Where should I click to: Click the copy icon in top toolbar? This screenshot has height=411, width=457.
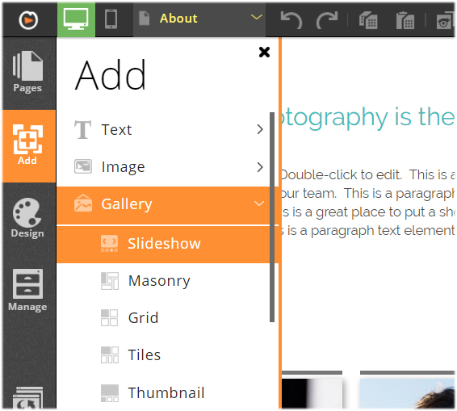368,20
